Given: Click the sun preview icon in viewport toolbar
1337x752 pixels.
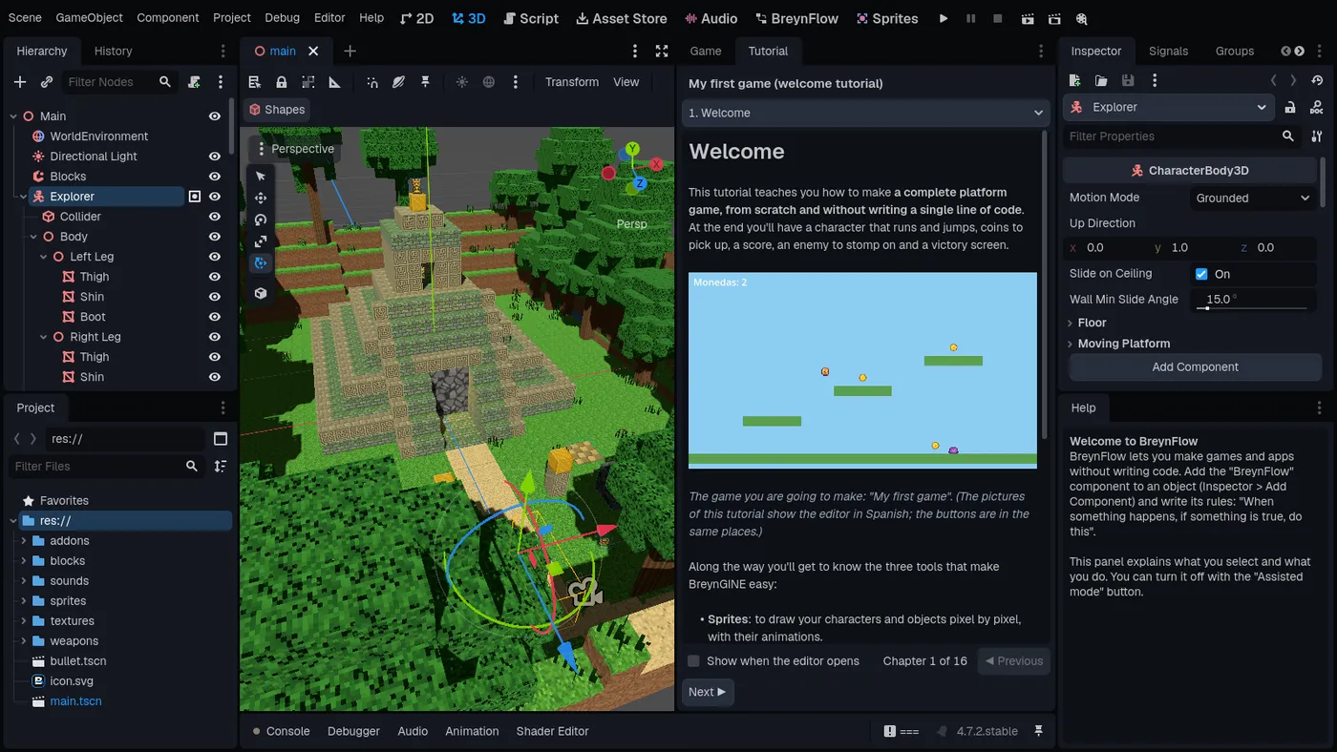Looking at the screenshot, I should (462, 82).
